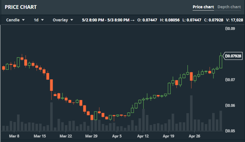Open the Overlay dropdown
The width and height of the screenshot is (245, 142).
pos(63,20)
